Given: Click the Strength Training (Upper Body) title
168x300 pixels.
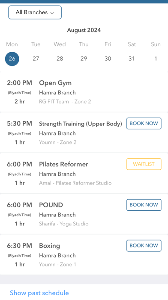Looking at the screenshot, I should click(x=81, y=124).
